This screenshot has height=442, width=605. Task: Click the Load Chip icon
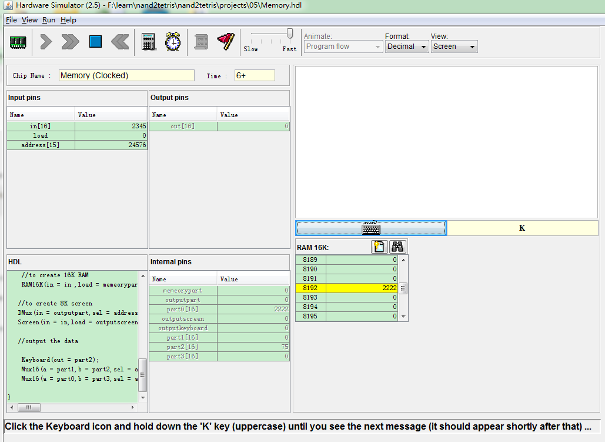[18, 42]
